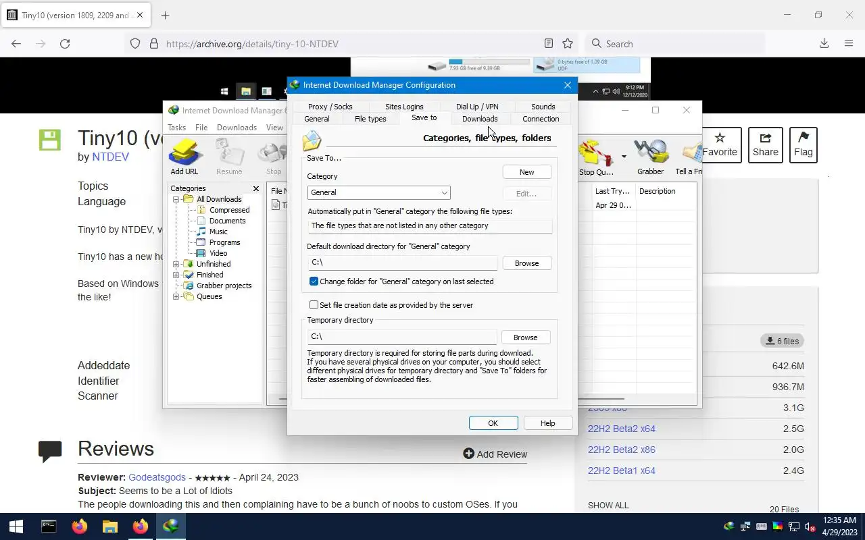Click Resume icon in IDM toolbar
The image size is (865, 540).
(229, 157)
